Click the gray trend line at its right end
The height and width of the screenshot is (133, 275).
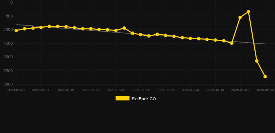tap(265, 44)
